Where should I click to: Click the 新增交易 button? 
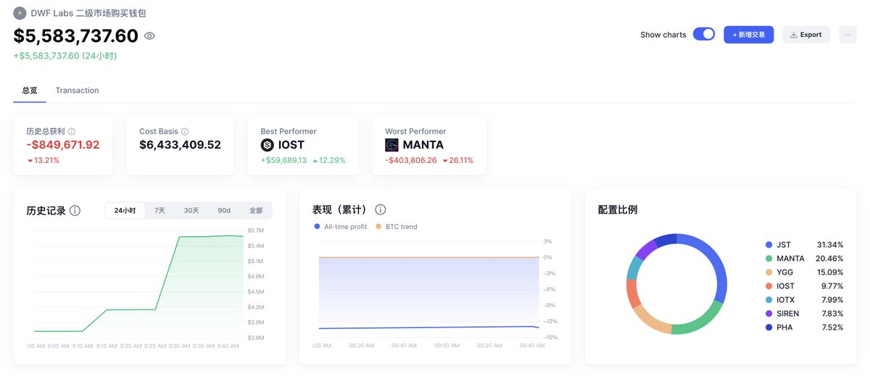(748, 35)
